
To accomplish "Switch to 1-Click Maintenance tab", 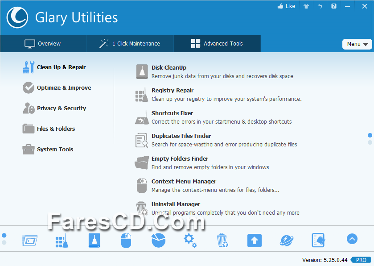I will (130, 44).
